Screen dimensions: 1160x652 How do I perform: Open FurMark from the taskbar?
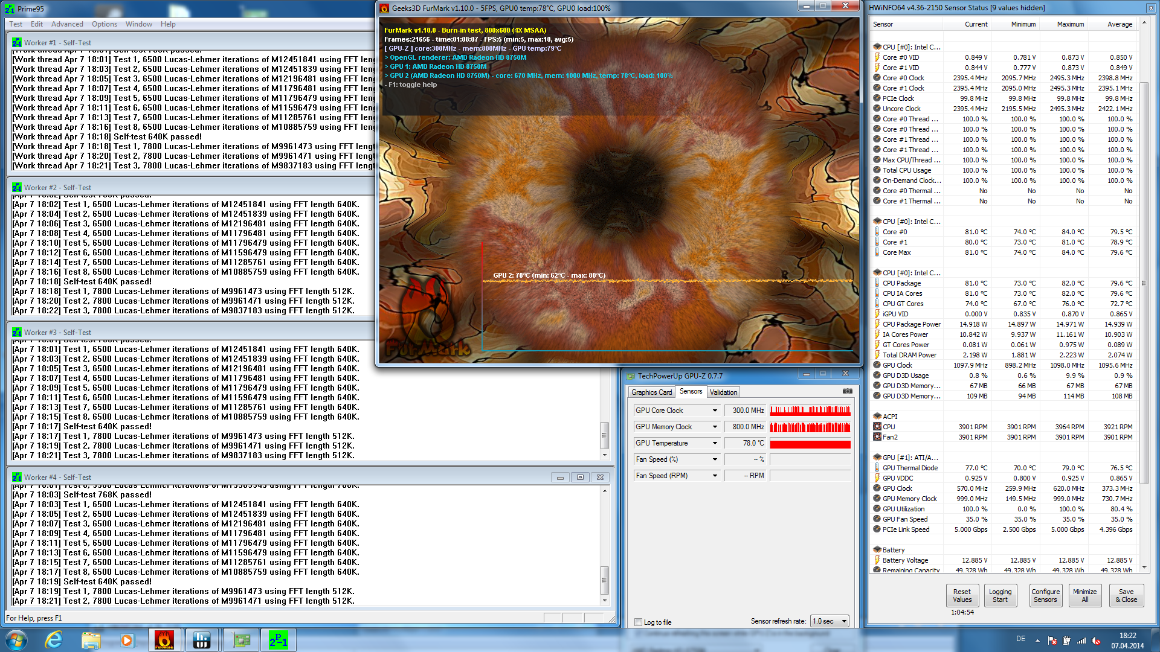pos(164,640)
